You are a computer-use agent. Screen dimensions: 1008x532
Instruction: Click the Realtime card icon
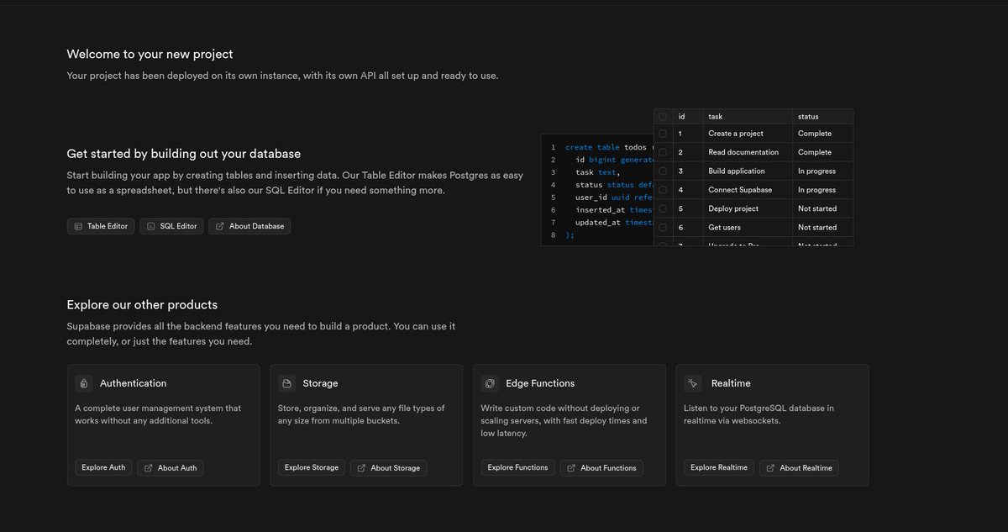693,383
